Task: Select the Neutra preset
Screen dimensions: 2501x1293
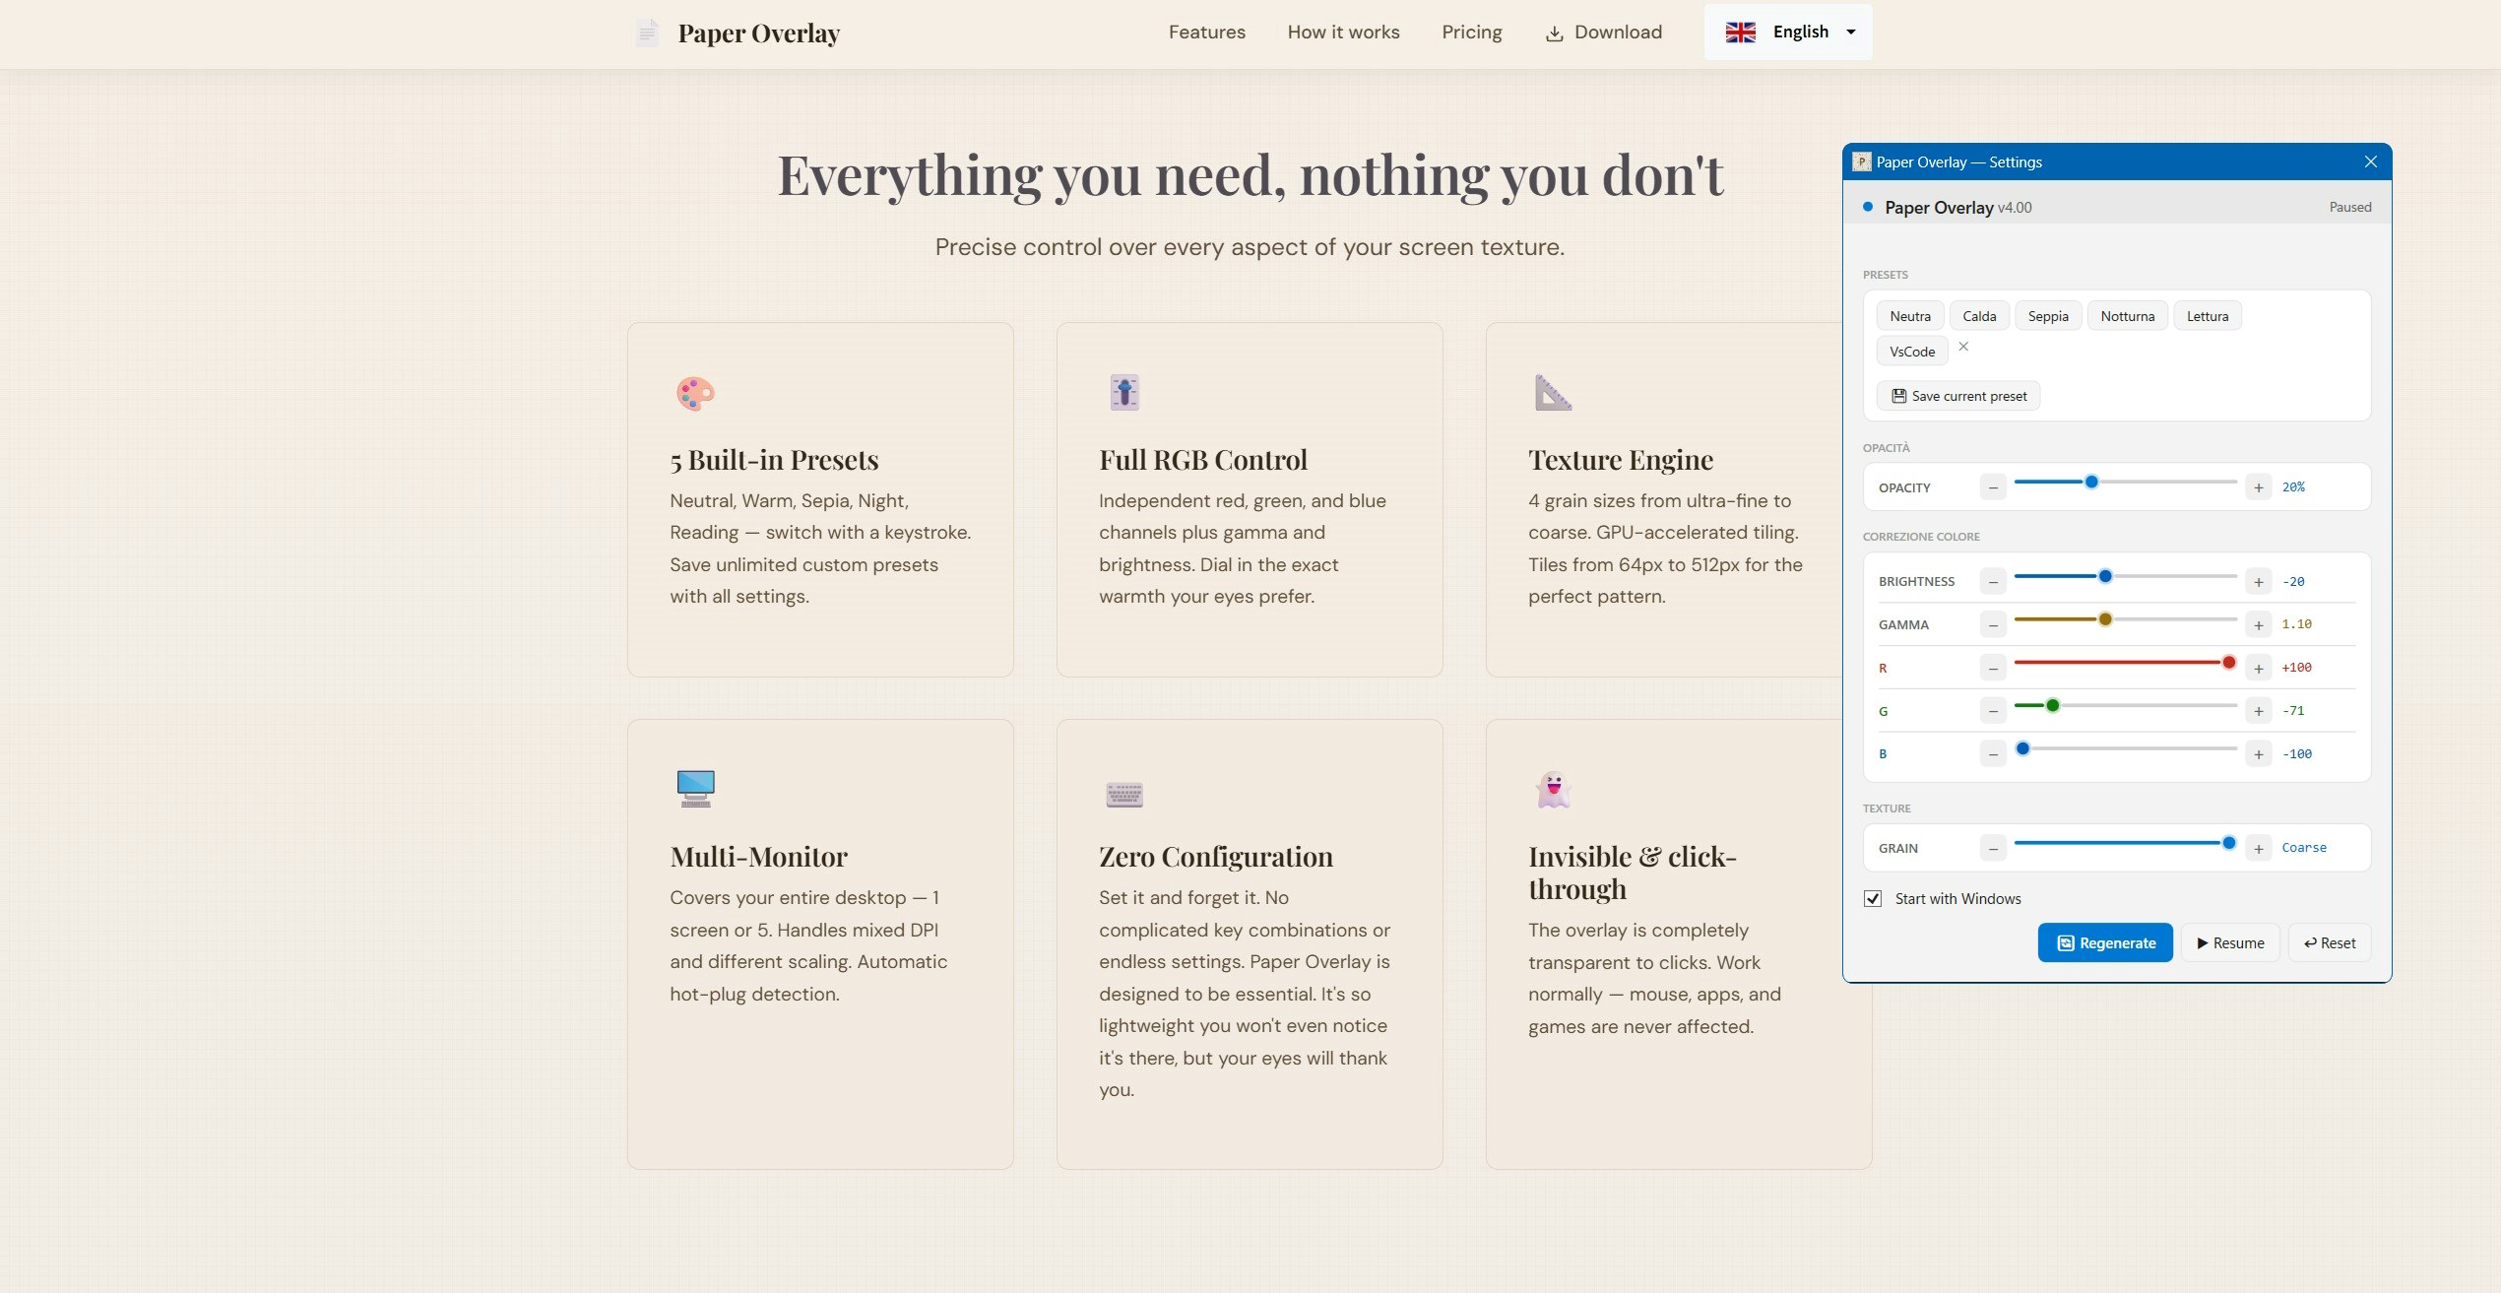Action: point(1910,316)
